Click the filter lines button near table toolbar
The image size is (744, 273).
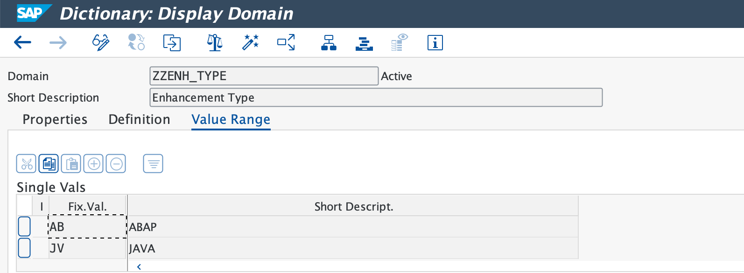pyautogui.click(x=153, y=164)
